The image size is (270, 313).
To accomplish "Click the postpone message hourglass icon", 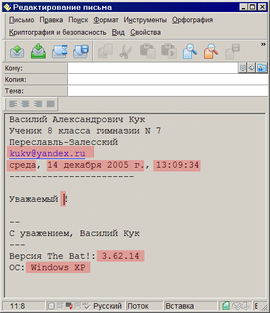I will click(x=60, y=52).
